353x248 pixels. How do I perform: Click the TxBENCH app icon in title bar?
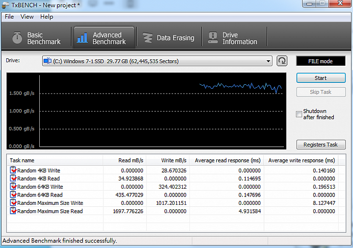point(5,5)
